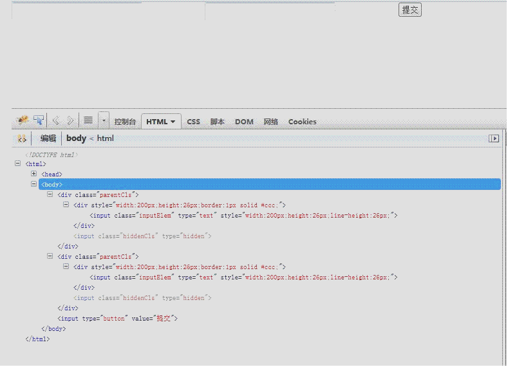
Task: Open the small dropdown arrow beside lines icon
Action: tap(104, 121)
